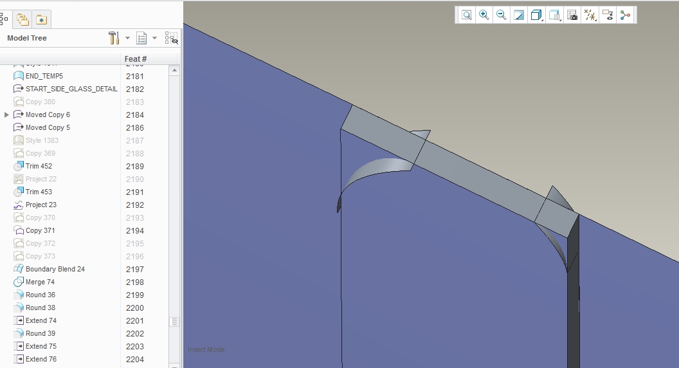
Task: Activate the Zoom In tool
Action: (x=484, y=15)
